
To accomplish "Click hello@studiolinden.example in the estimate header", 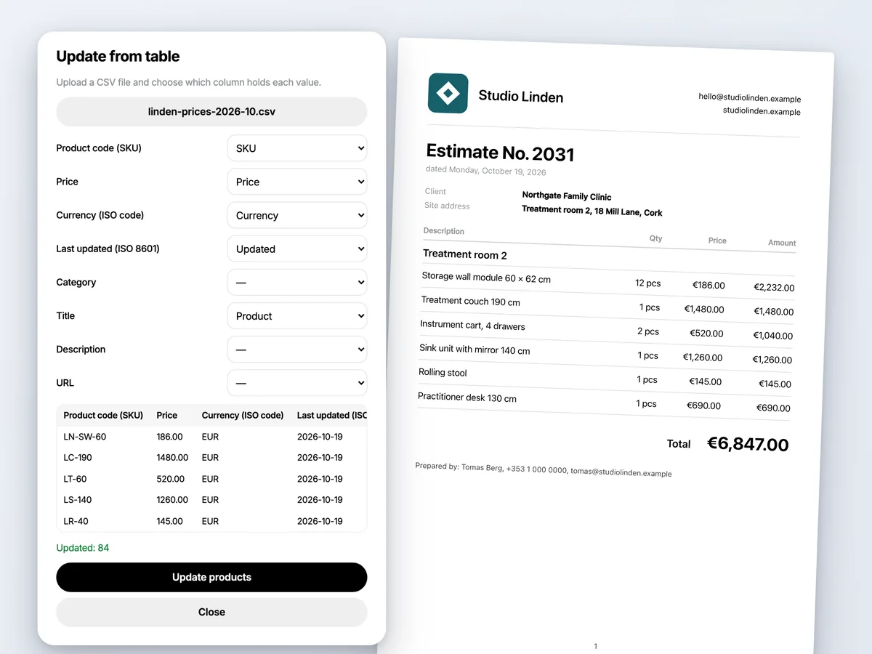I will click(x=749, y=98).
